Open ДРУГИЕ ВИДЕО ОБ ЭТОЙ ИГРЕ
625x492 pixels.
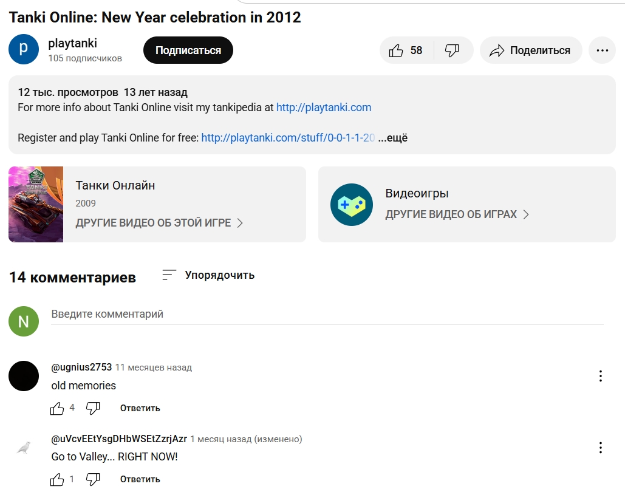click(x=159, y=223)
